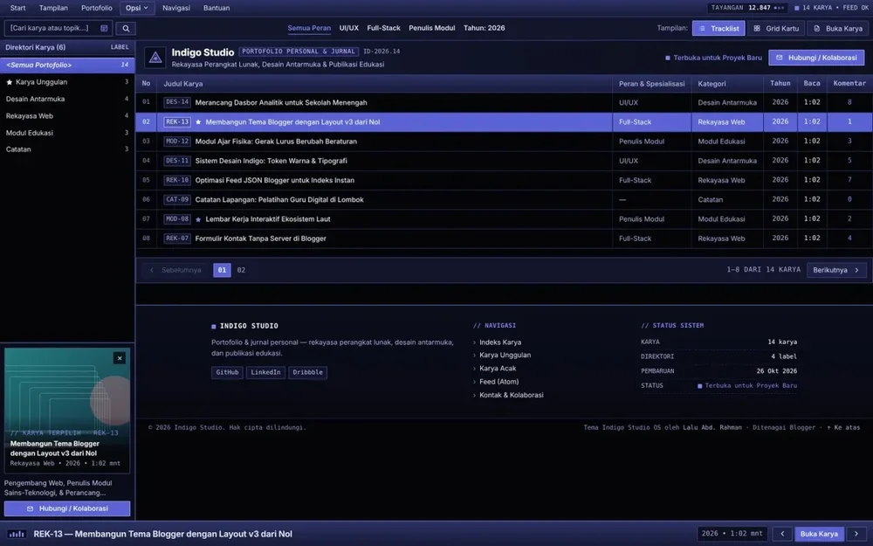
Task: Sort by Tahun column header
Action: (780, 84)
